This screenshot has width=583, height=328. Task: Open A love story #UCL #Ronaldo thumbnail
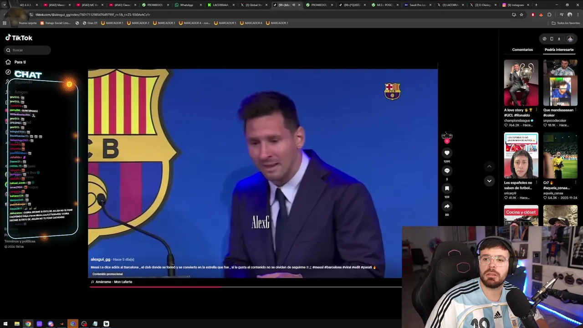[x=521, y=83]
